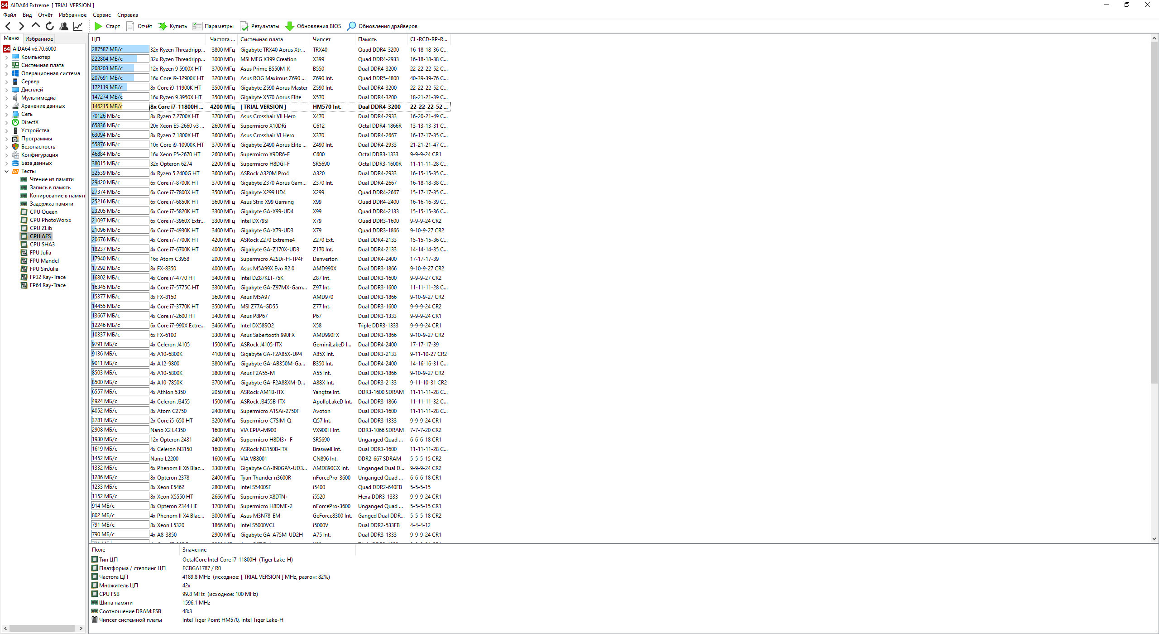Viewport: 1159px width, 634px height.
Task: Open the FPU SinJulia benchmark
Action: (x=44, y=269)
